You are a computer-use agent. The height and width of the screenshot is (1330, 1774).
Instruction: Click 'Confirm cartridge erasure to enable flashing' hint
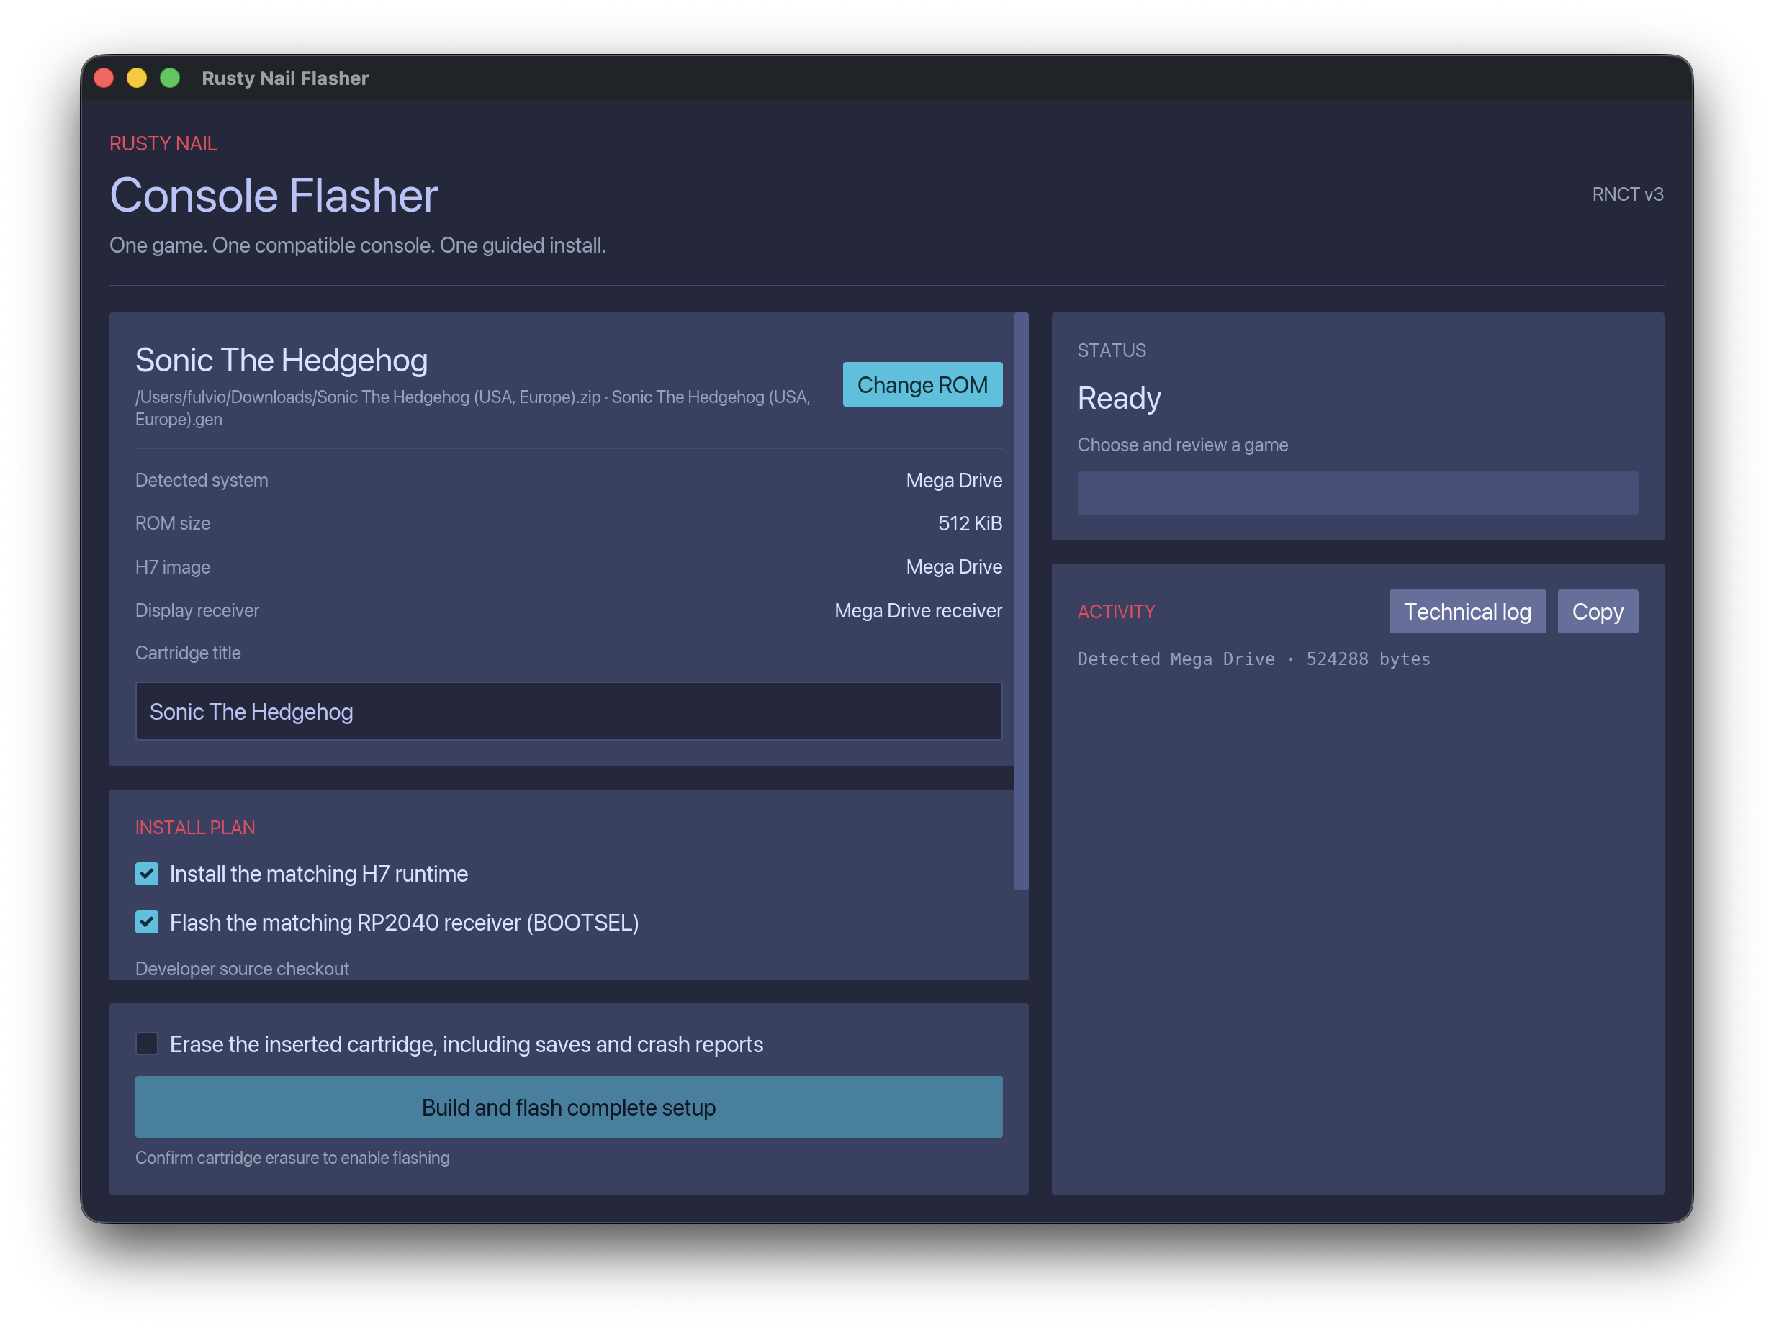pos(293,1158)
